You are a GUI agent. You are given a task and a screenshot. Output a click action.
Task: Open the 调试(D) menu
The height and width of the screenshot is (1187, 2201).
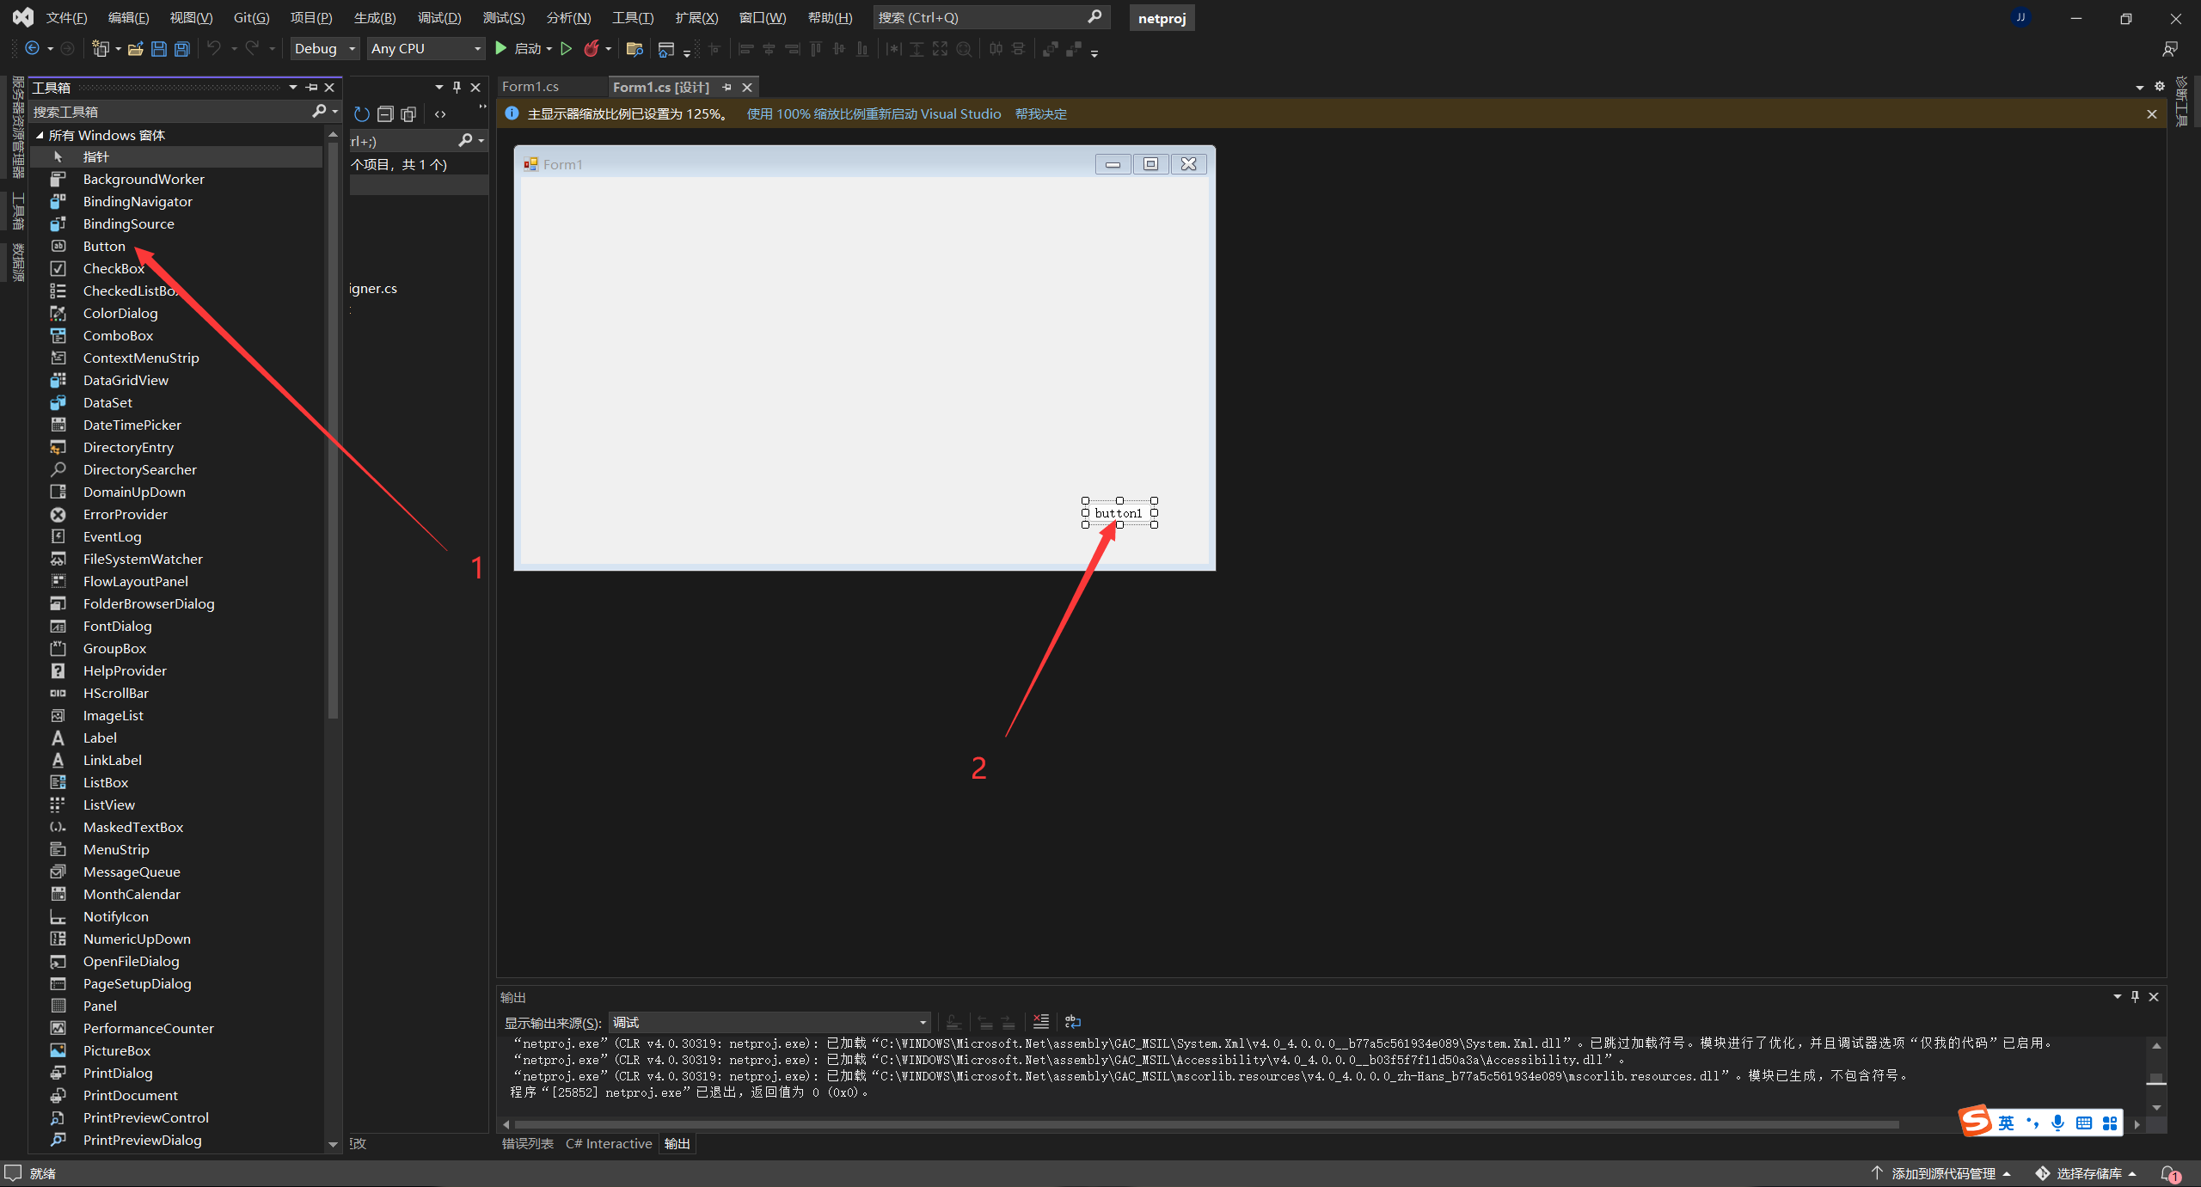pos(438,18)
